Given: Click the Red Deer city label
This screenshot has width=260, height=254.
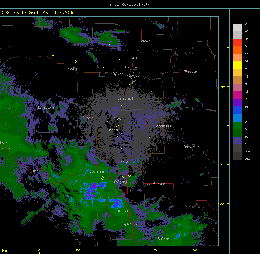Looking at the screenshot, I should click(133, 77).
